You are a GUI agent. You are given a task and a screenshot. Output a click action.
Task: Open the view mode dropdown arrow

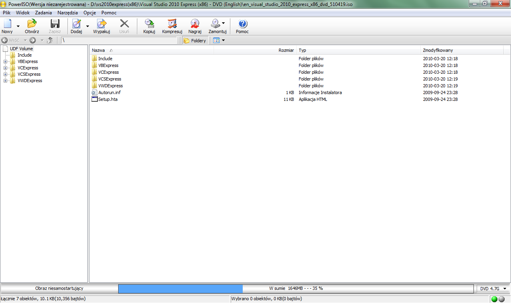tap(223, 40)
